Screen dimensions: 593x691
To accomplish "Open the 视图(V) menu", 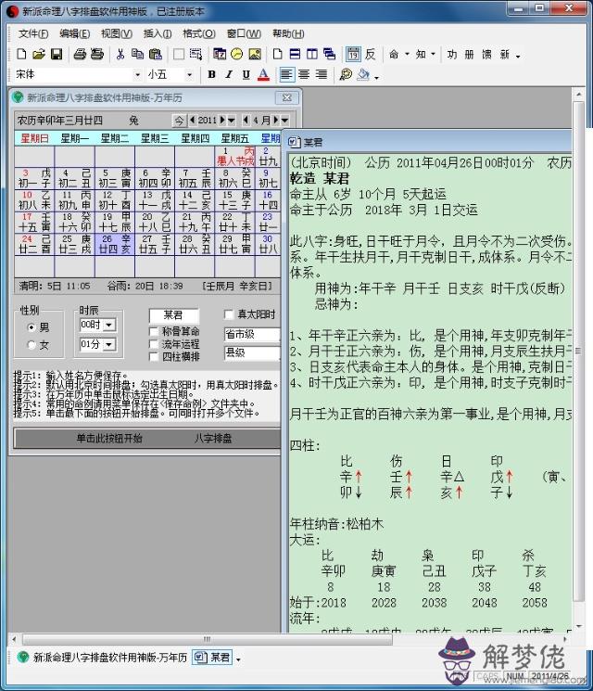I will [x=117, y=33].
